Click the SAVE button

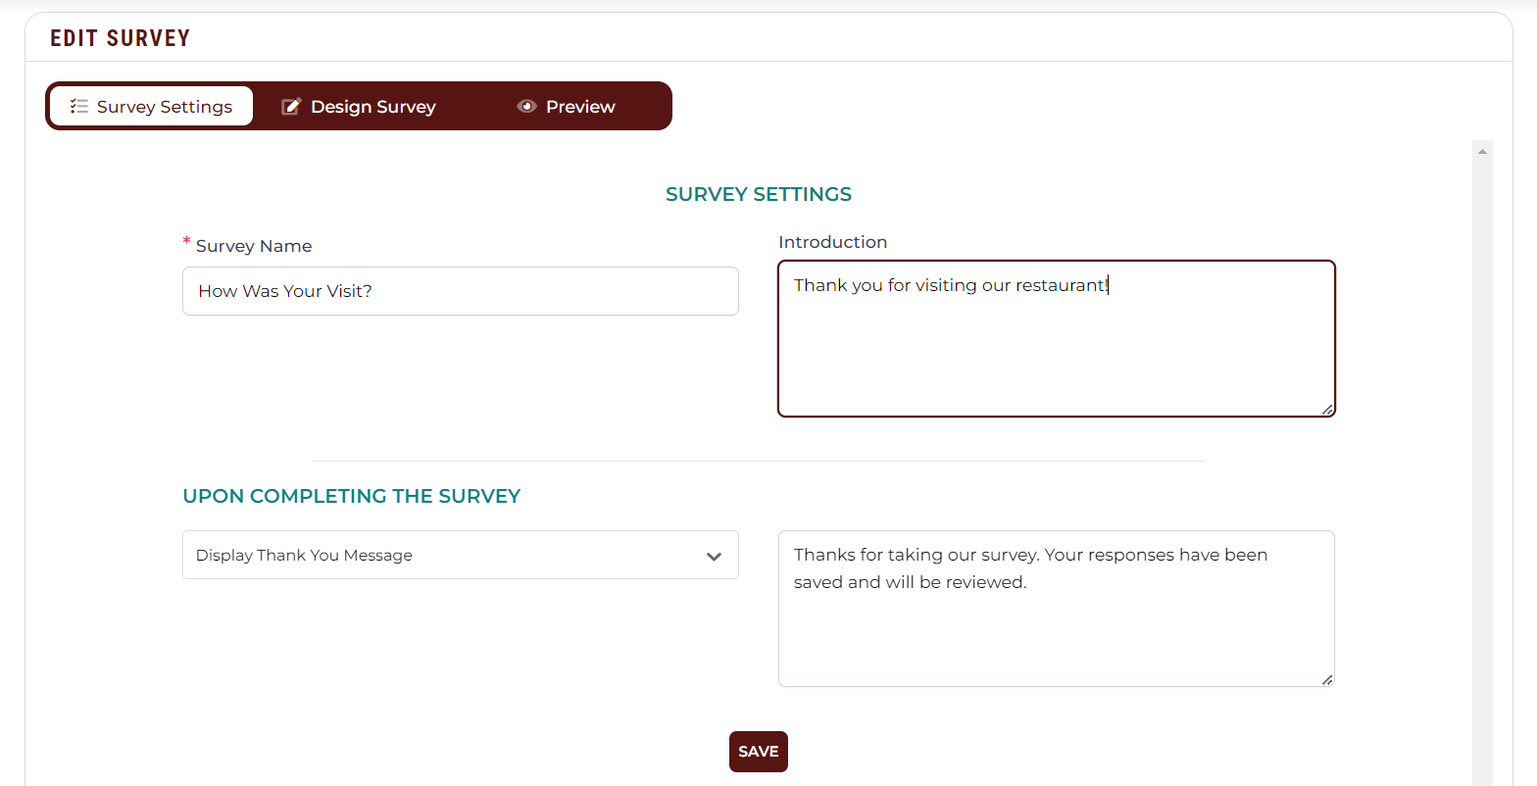click(759, 752)
